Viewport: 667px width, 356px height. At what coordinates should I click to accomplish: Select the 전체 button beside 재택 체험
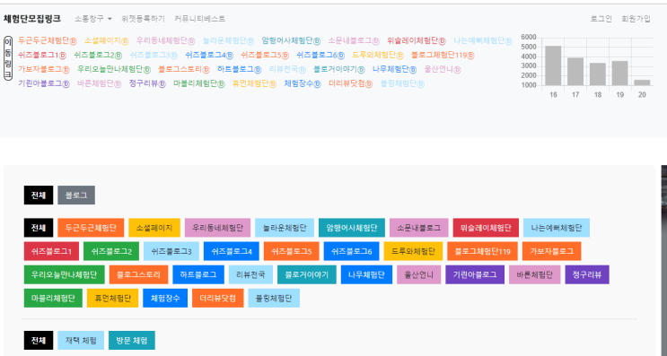(x=39, y=340)
